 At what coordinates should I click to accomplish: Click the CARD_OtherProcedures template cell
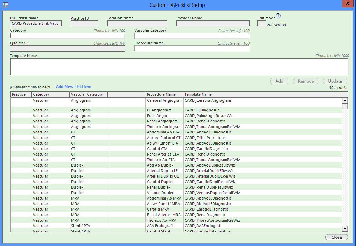point(263,138)
